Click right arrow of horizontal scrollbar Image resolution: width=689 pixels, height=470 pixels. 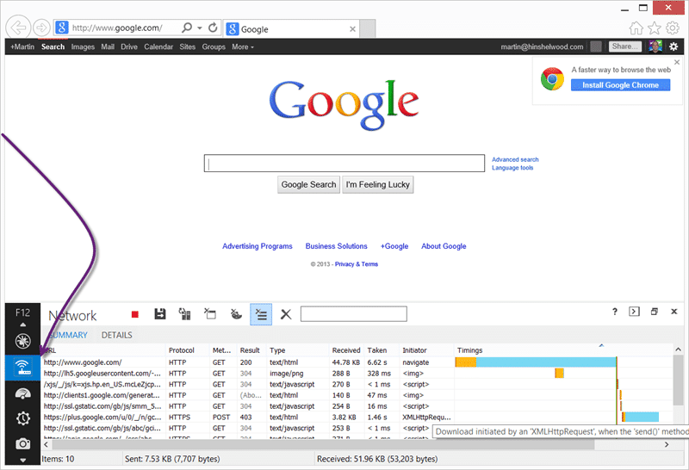pos(667,444)
